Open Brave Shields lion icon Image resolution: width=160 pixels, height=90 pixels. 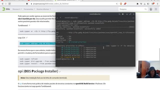(121, 4)
